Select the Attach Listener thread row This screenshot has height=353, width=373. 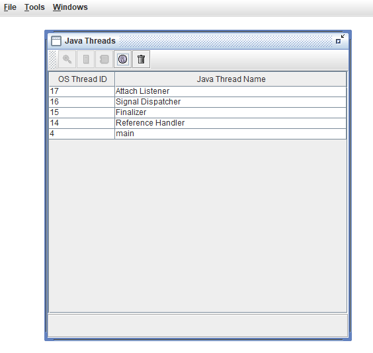[x=198, y=91]
